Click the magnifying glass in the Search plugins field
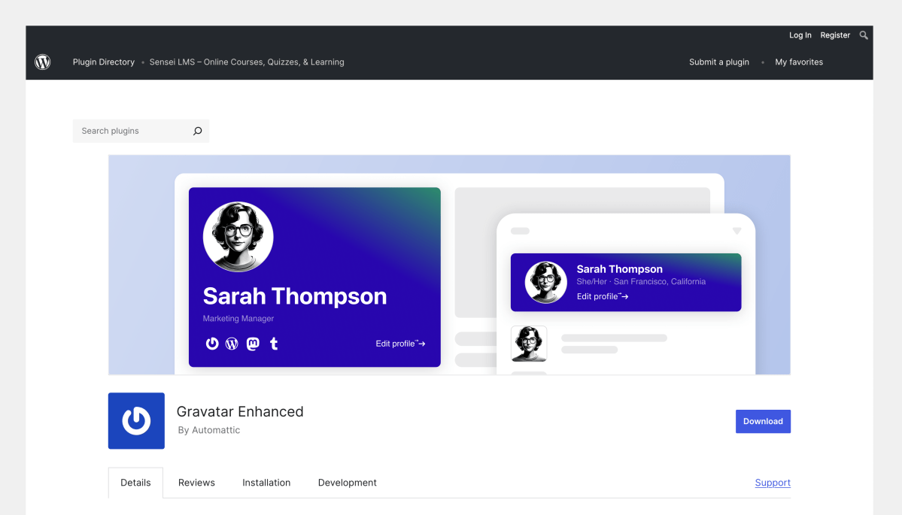902x515 pixels. pos(197,131)
